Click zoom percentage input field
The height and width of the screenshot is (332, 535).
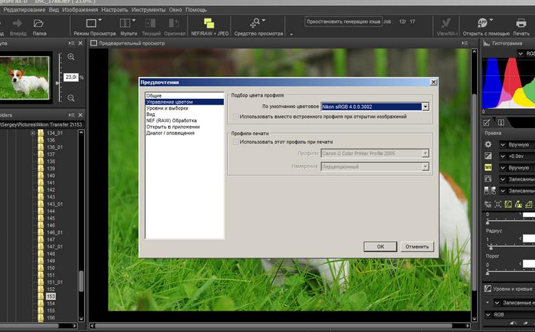pyautogui.click(x=71, y=77)
